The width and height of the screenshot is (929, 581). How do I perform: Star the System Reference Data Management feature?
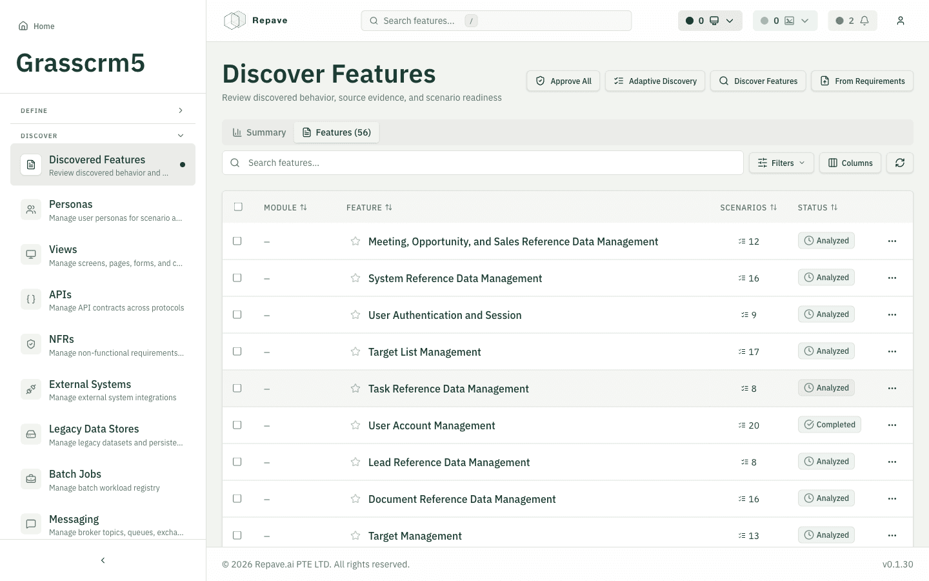tap(355, 278)
